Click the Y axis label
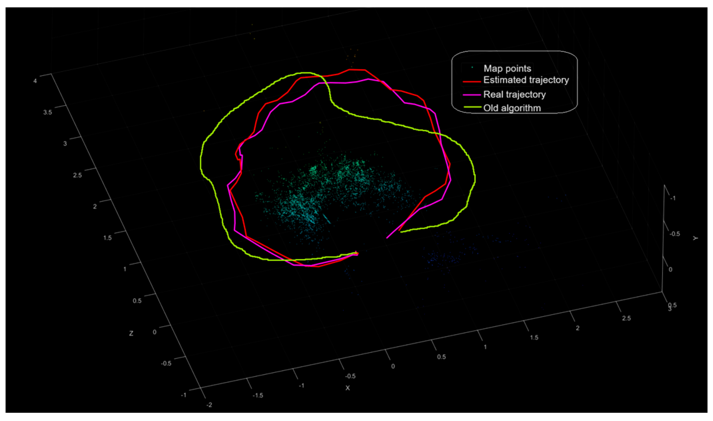The image size is (713, 421). coord(695,238)
